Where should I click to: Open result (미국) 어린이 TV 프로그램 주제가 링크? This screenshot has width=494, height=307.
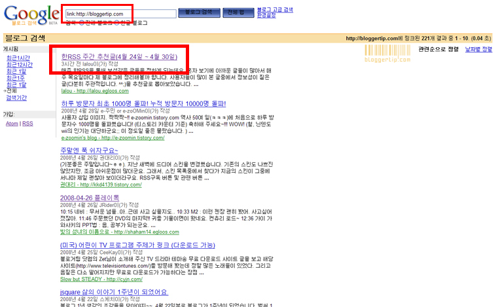(137, 245)
